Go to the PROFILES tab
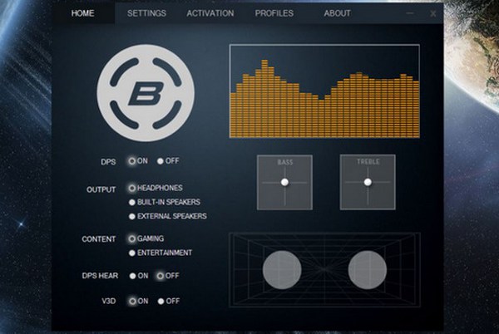499x334 pixels. 274,13
